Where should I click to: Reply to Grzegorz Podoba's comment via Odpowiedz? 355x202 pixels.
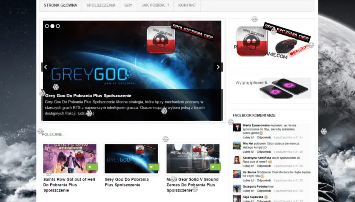point(264,191)
